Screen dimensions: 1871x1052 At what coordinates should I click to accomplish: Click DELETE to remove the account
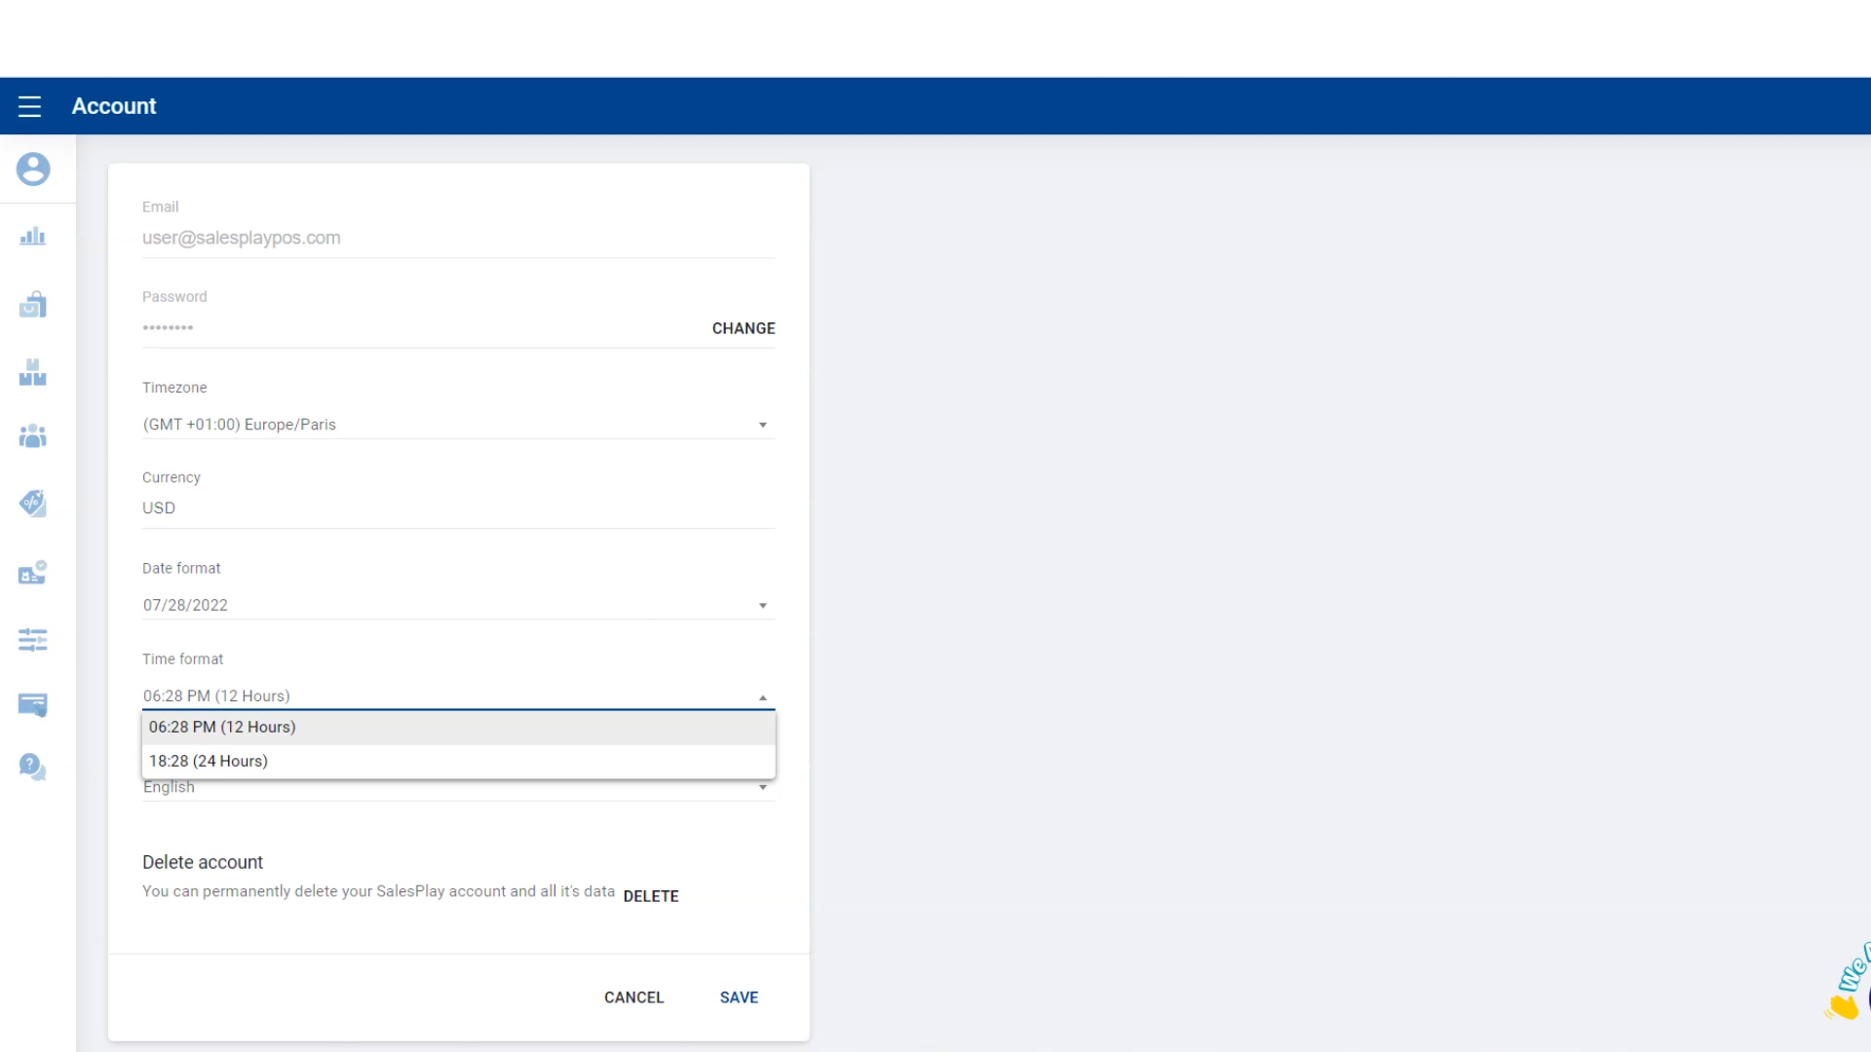tap(651, 896)
